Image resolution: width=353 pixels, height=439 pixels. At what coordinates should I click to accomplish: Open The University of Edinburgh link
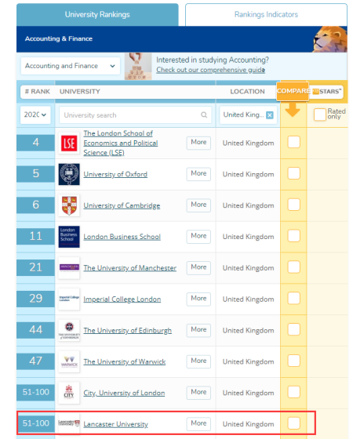(x=127, y=330)
